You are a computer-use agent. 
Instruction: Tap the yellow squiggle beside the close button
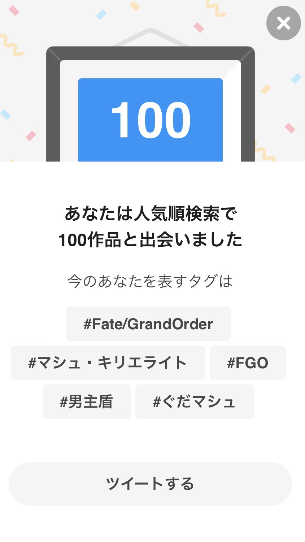(215, 9)
